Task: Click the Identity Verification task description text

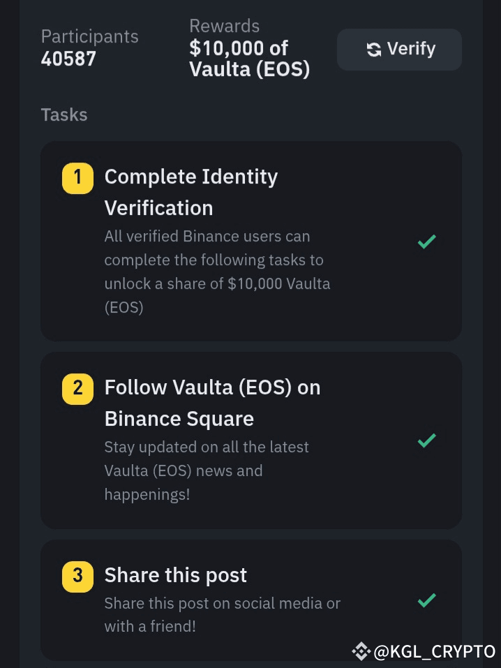Action: (217, 272)
